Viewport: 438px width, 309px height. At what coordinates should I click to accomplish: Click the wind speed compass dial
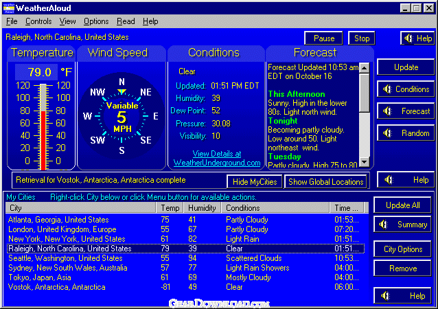tap(122, 116)
